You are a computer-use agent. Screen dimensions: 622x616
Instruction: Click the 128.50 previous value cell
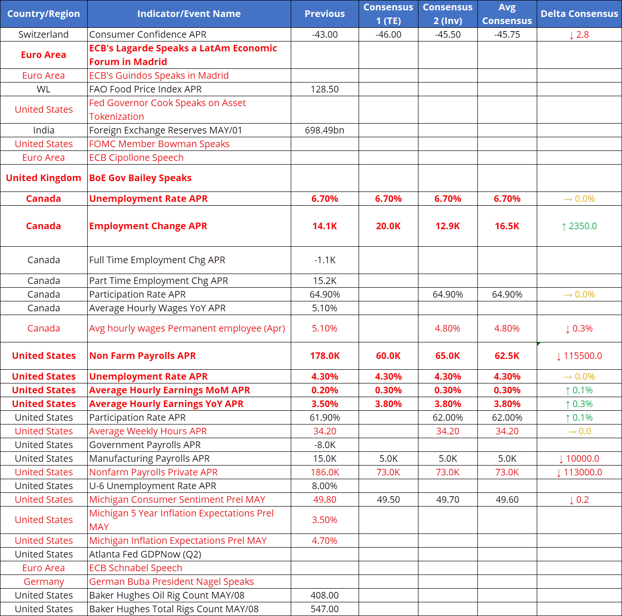pos(325,89)
